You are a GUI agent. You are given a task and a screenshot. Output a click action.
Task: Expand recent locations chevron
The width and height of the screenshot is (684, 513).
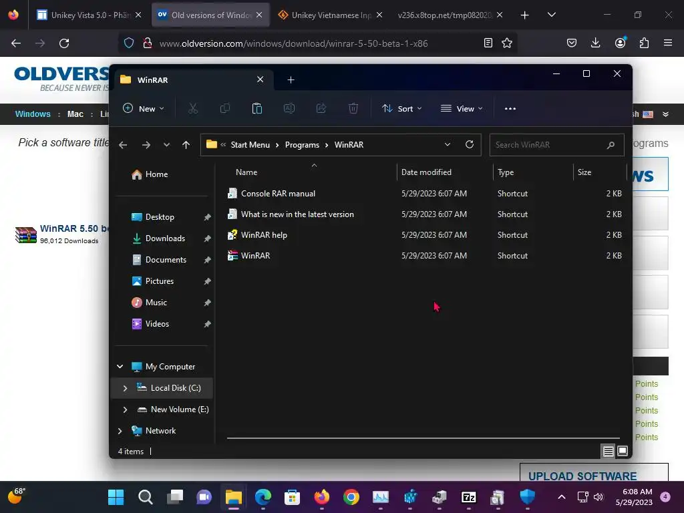point(166,145)
